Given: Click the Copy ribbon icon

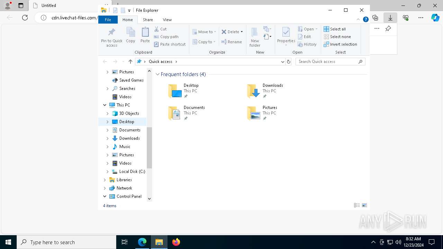Looking at the screenshot, I should (x=130, y=32).
